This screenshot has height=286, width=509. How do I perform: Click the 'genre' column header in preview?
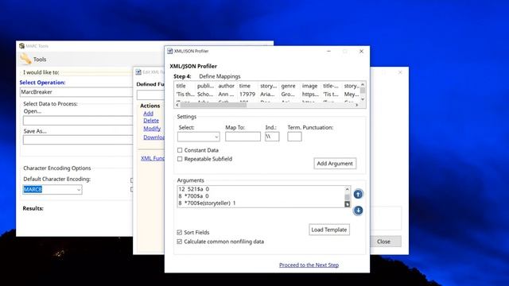click(x=288, y=86)
